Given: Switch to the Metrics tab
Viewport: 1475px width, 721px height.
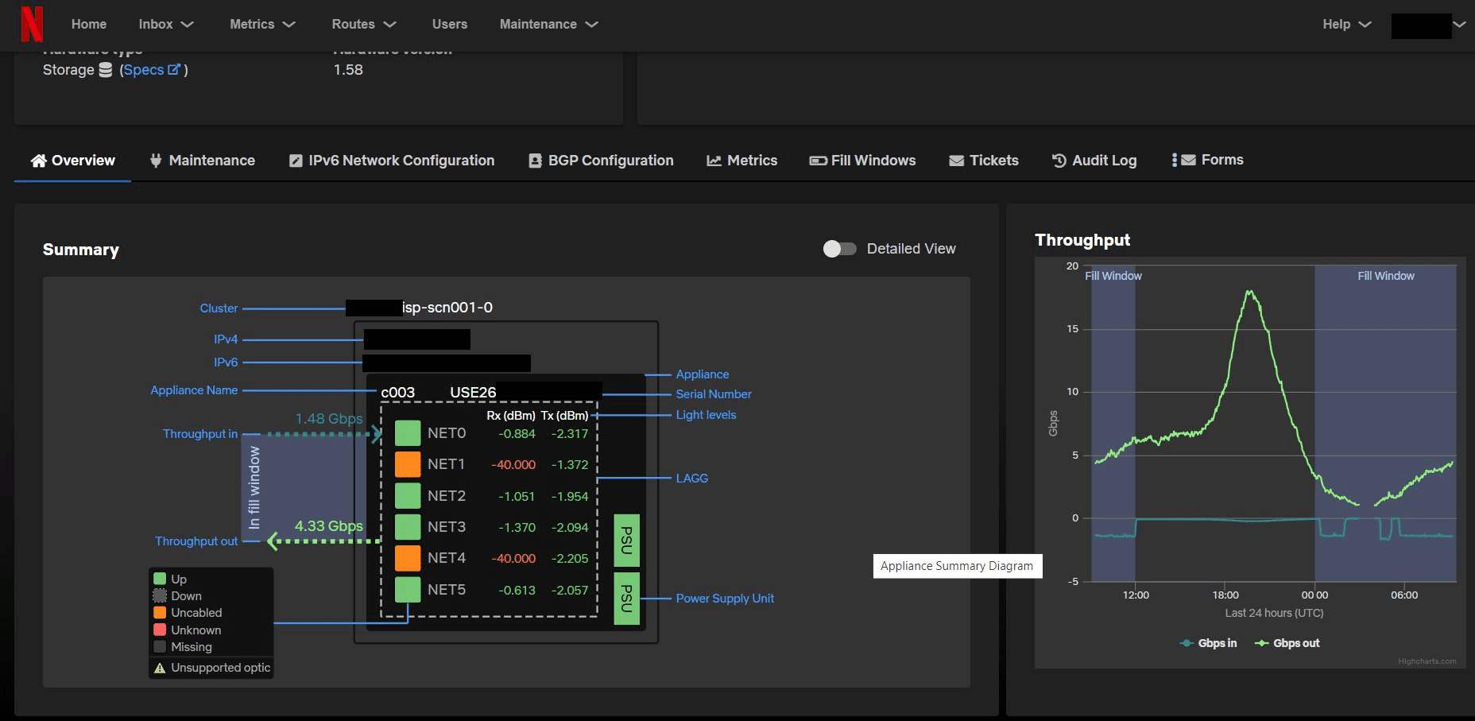Looking at the screenshot, I should point(742,161).
